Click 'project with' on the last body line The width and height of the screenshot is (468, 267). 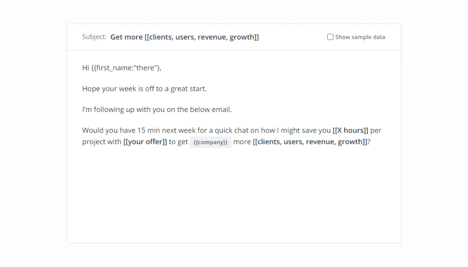pos(102,142)
